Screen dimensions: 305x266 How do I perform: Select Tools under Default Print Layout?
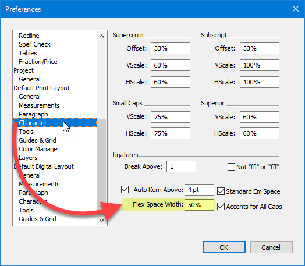coord(26,132)
